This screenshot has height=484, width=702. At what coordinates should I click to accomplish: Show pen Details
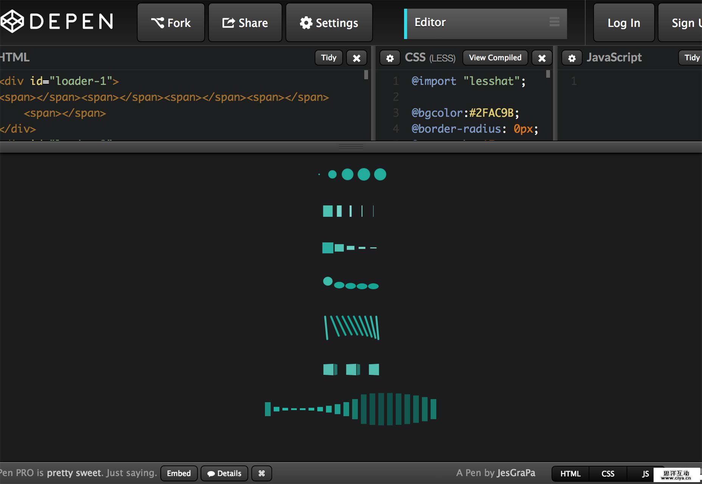coord(224,473)
